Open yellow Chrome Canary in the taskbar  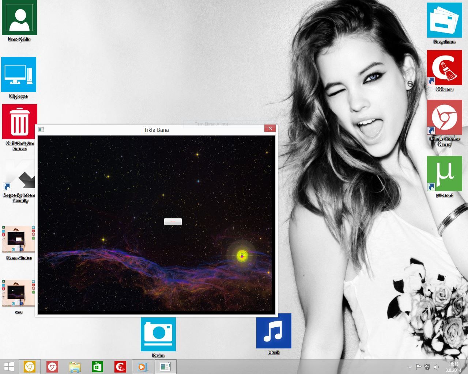pos(30,367)
